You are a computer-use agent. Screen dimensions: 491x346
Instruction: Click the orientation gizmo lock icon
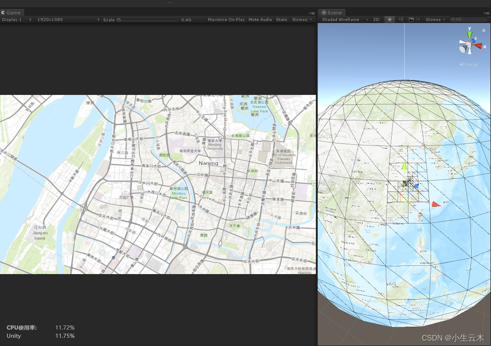(484, 30)
